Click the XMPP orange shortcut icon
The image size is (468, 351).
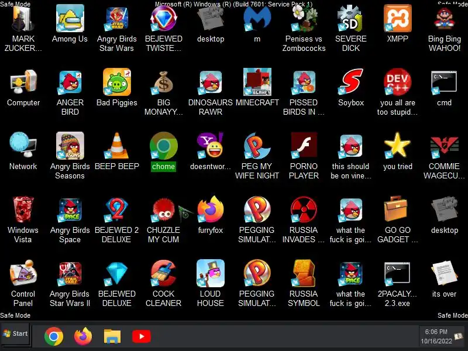pyautogui.click(x=398, y=19)
